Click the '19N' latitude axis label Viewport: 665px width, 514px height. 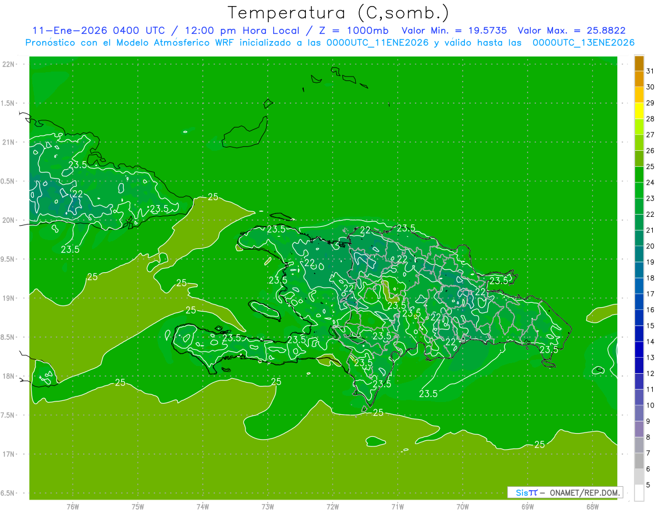[x=9, y=298]
